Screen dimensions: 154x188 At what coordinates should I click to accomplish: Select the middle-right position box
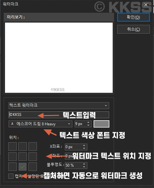[x=33, y=156]
